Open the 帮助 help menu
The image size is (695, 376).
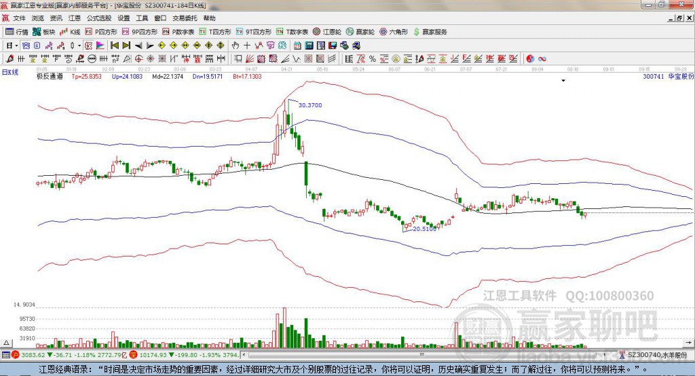209,18
